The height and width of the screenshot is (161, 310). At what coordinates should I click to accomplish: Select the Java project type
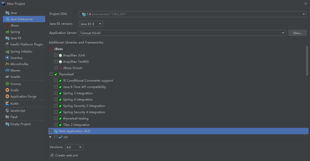point(24,13)
